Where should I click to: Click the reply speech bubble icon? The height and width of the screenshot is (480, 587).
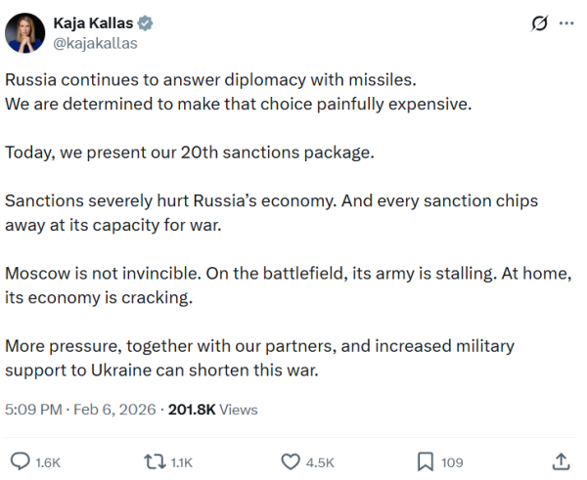[x=20, y=460]
